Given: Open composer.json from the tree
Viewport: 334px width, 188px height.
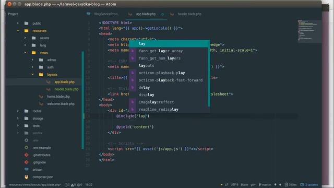Looking at the screenshot, I should click(x=43, y=177).
